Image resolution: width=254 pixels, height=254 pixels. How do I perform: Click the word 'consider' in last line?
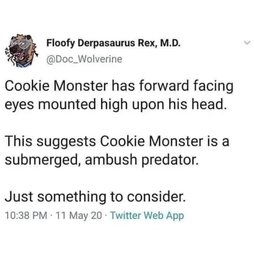pos(155,196)
